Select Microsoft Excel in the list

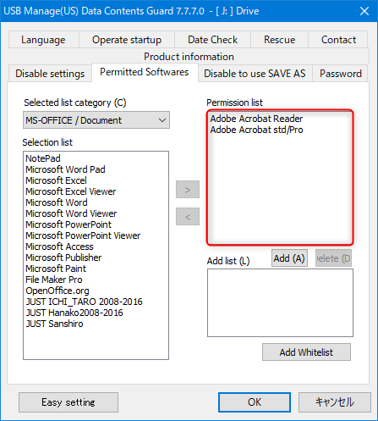56,180
